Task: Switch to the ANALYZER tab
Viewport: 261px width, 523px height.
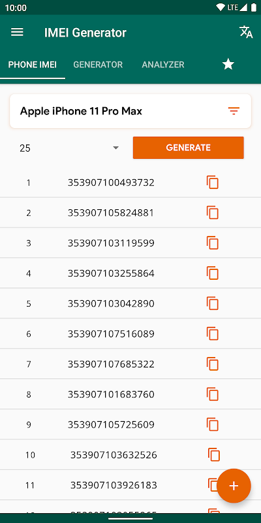Action: (x=163, y=64)
